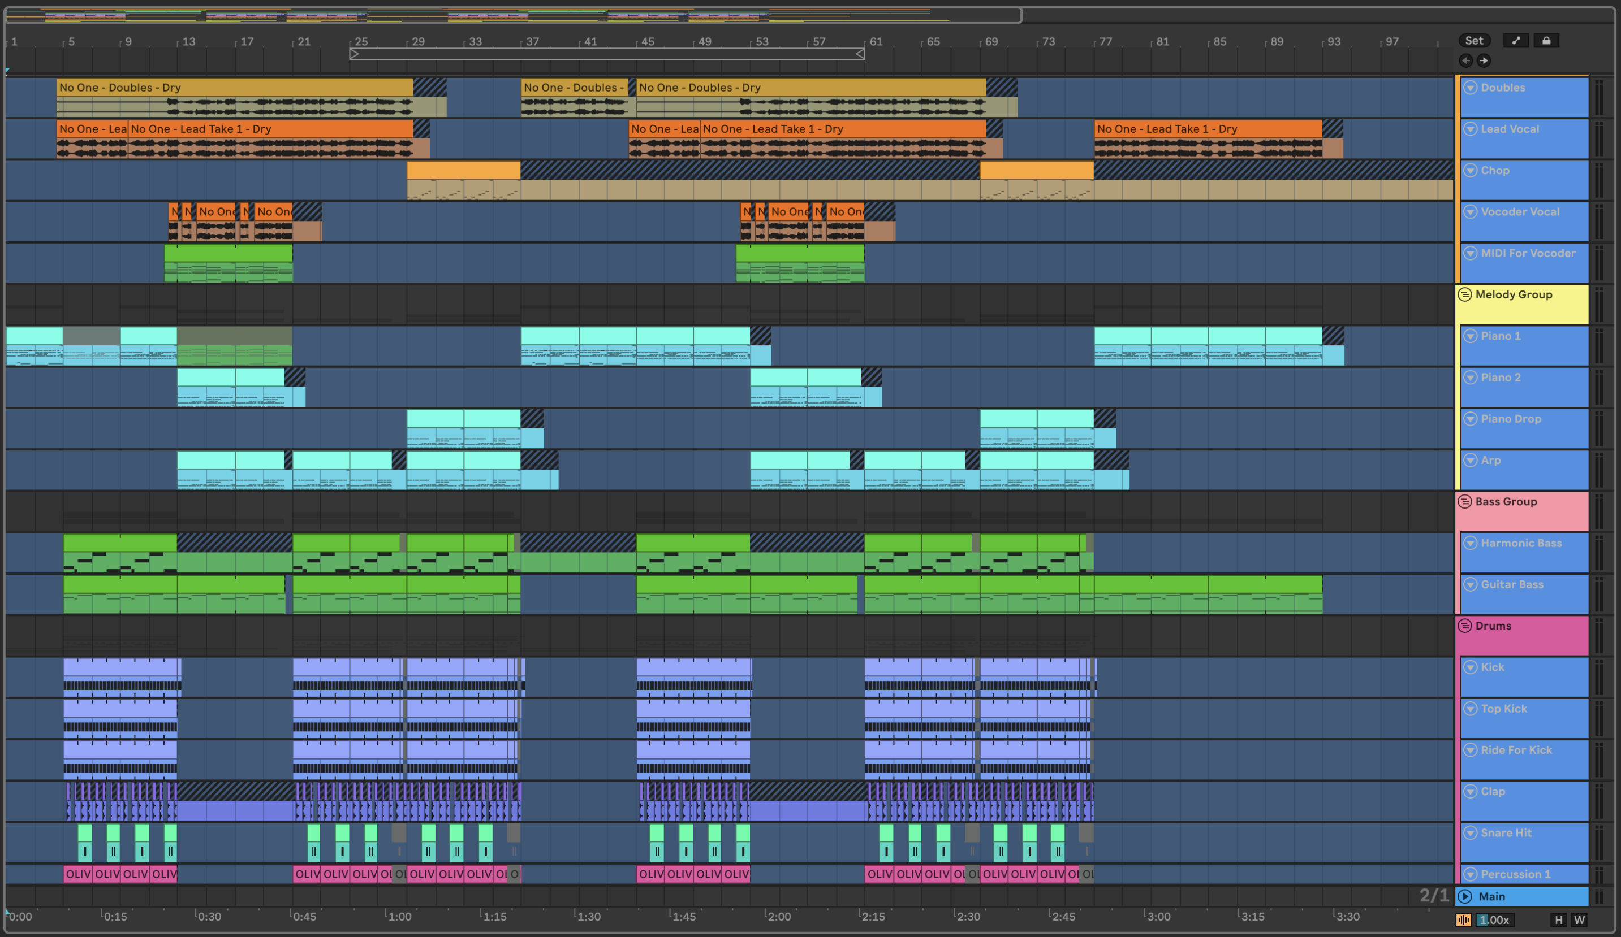This screenshot has height=937, width=1621.
Task: Fold the Melody Group track icon
Action: pos(1465,294)
